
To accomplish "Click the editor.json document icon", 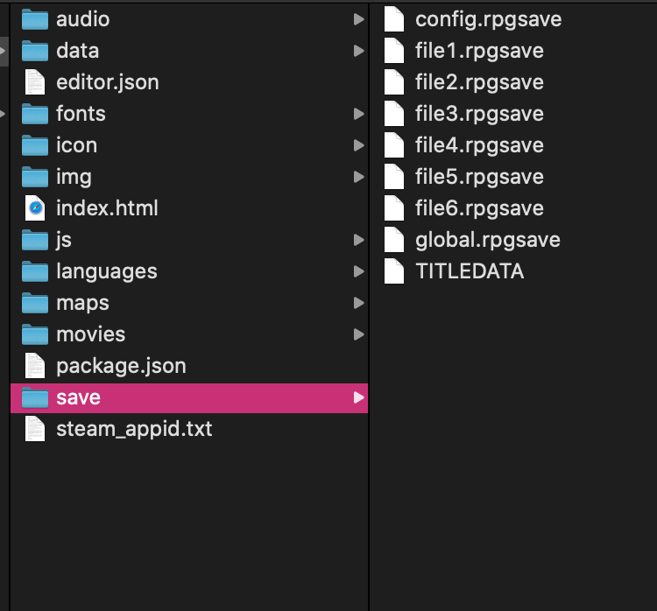I will (35, 82).
